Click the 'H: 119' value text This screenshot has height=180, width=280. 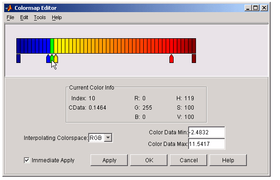(185, 98)
